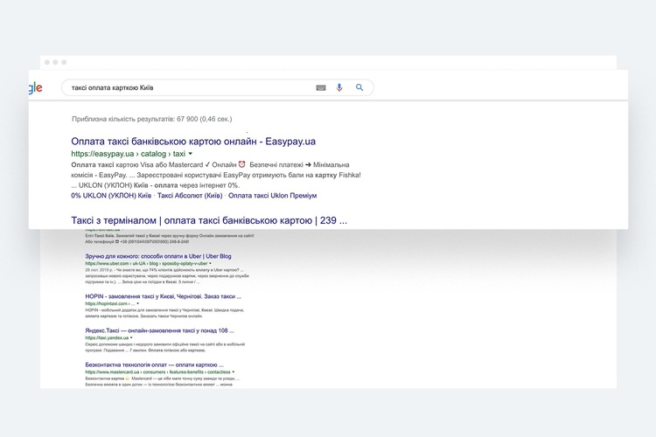The image size is (656, 437).
Task: Open 'Таксі з терміналом | оплата таксі банківською картою' result
Action: coord(209,220)
